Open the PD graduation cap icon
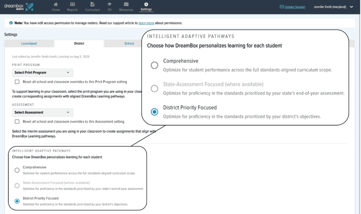The width and height of the screenshot is (361, 214). (x=110, y=4)
